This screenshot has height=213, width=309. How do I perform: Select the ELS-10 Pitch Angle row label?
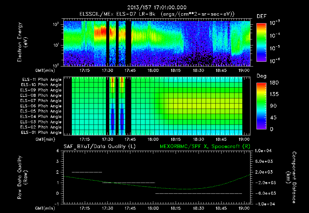coord(41,85)
